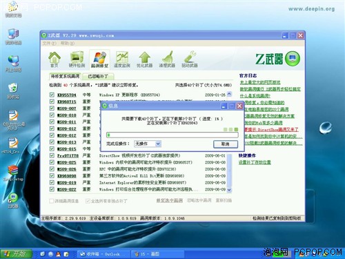Select the My Computer desktop icon
The width and height of the screenshot is (345, 259).
13,37
